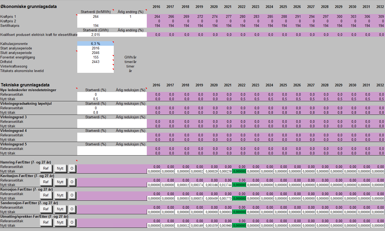Select Nye ledeskovler Nytt tiltak Startverdi 0,5

95,99
